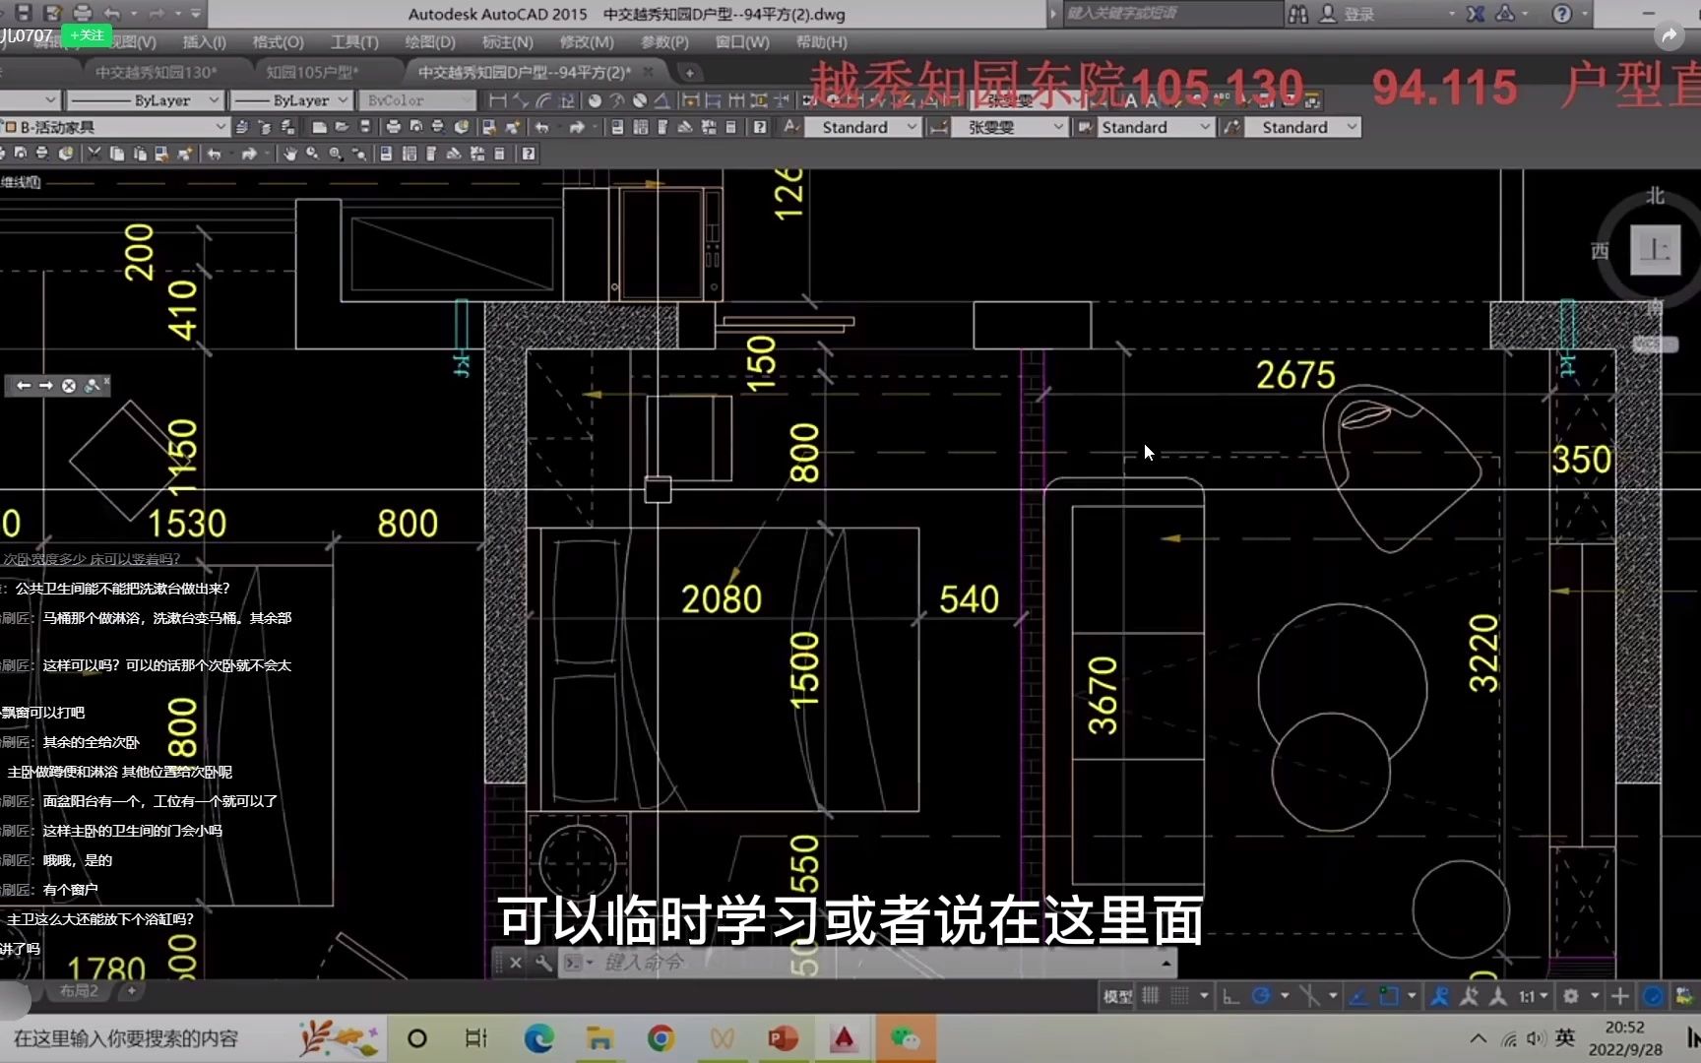Screen dimensions: 1701x1063
Task: Click the Plot printer icon in title bar
Action: [x=83, y=13]
